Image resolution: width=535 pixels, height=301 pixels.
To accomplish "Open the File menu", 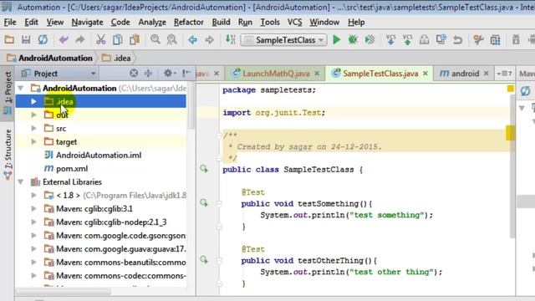I will click(10, 23).
